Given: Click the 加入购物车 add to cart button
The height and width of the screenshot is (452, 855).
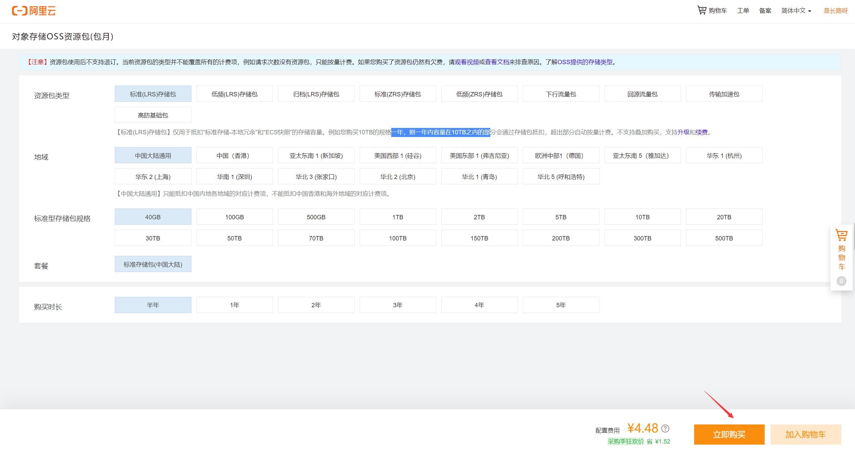Looking at the screenshot, I should [x=806, y=435].
